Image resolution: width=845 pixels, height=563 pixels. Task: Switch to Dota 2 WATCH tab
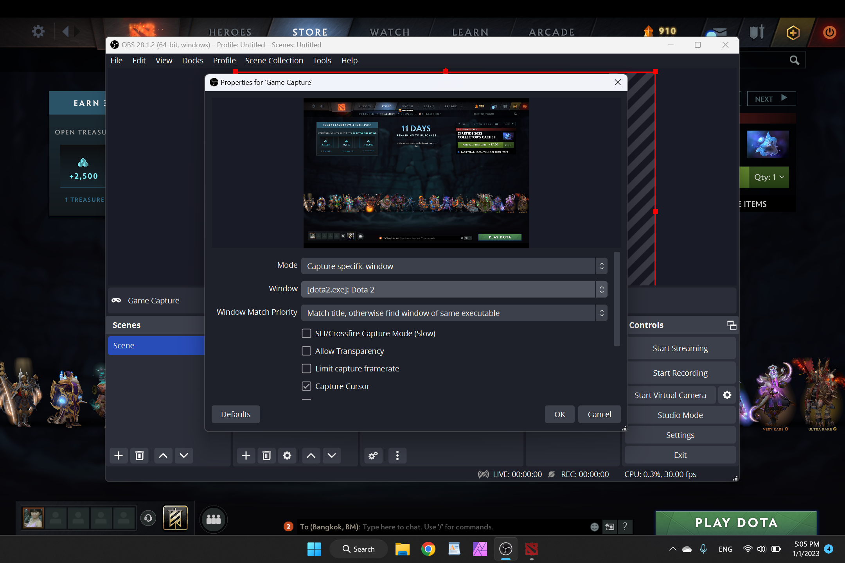point(390,32)
